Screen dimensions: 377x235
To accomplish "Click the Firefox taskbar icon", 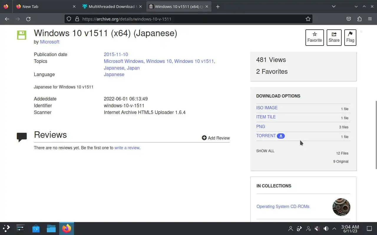I will (67, 228).
